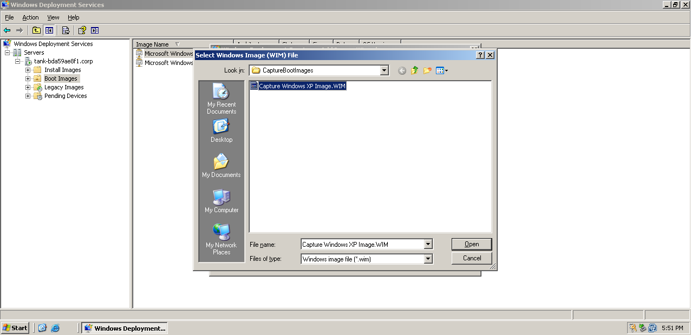Open the Views menu icon in dialog
The height and width of the screenshot is (335, 691).
(442, 70)
